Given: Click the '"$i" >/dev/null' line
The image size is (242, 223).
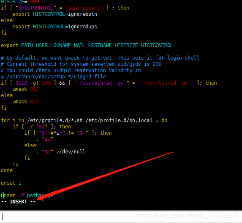Looking at the screenshot, I should tap(61, 152).
